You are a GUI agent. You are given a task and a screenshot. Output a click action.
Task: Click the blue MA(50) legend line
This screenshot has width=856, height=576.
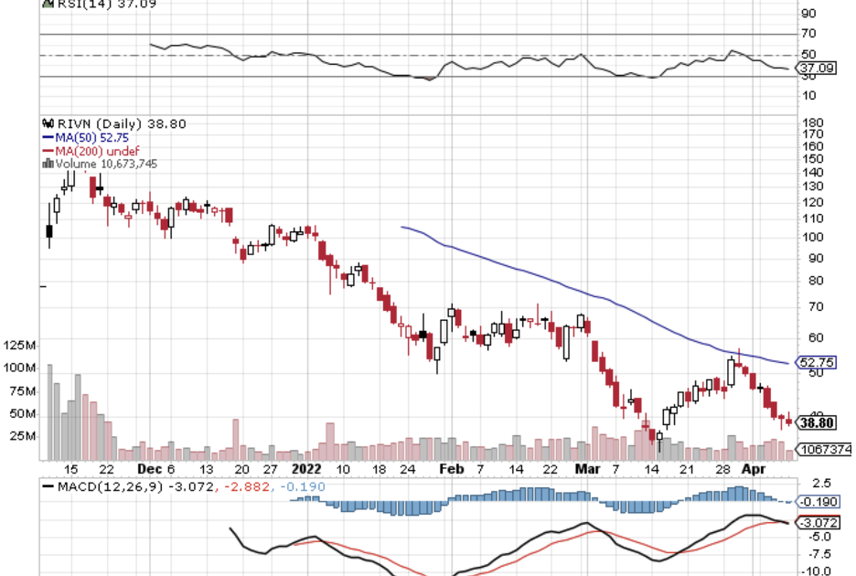click(x=48, y=138)
